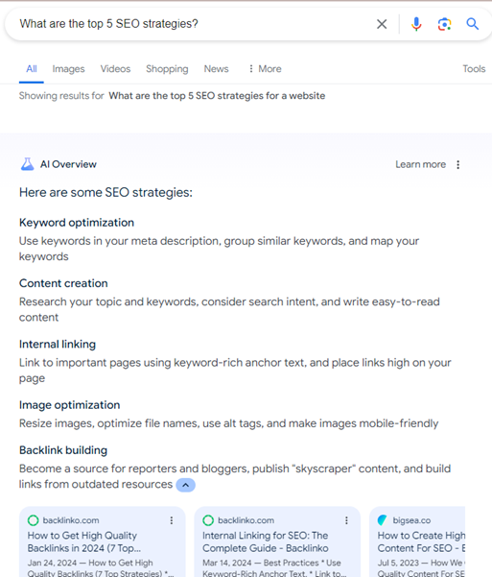Image resolution: width=492 pixels, height=577 pixels.
Task: Click 'Jan 24, 2024' date snippet
Action: (52, 563)
